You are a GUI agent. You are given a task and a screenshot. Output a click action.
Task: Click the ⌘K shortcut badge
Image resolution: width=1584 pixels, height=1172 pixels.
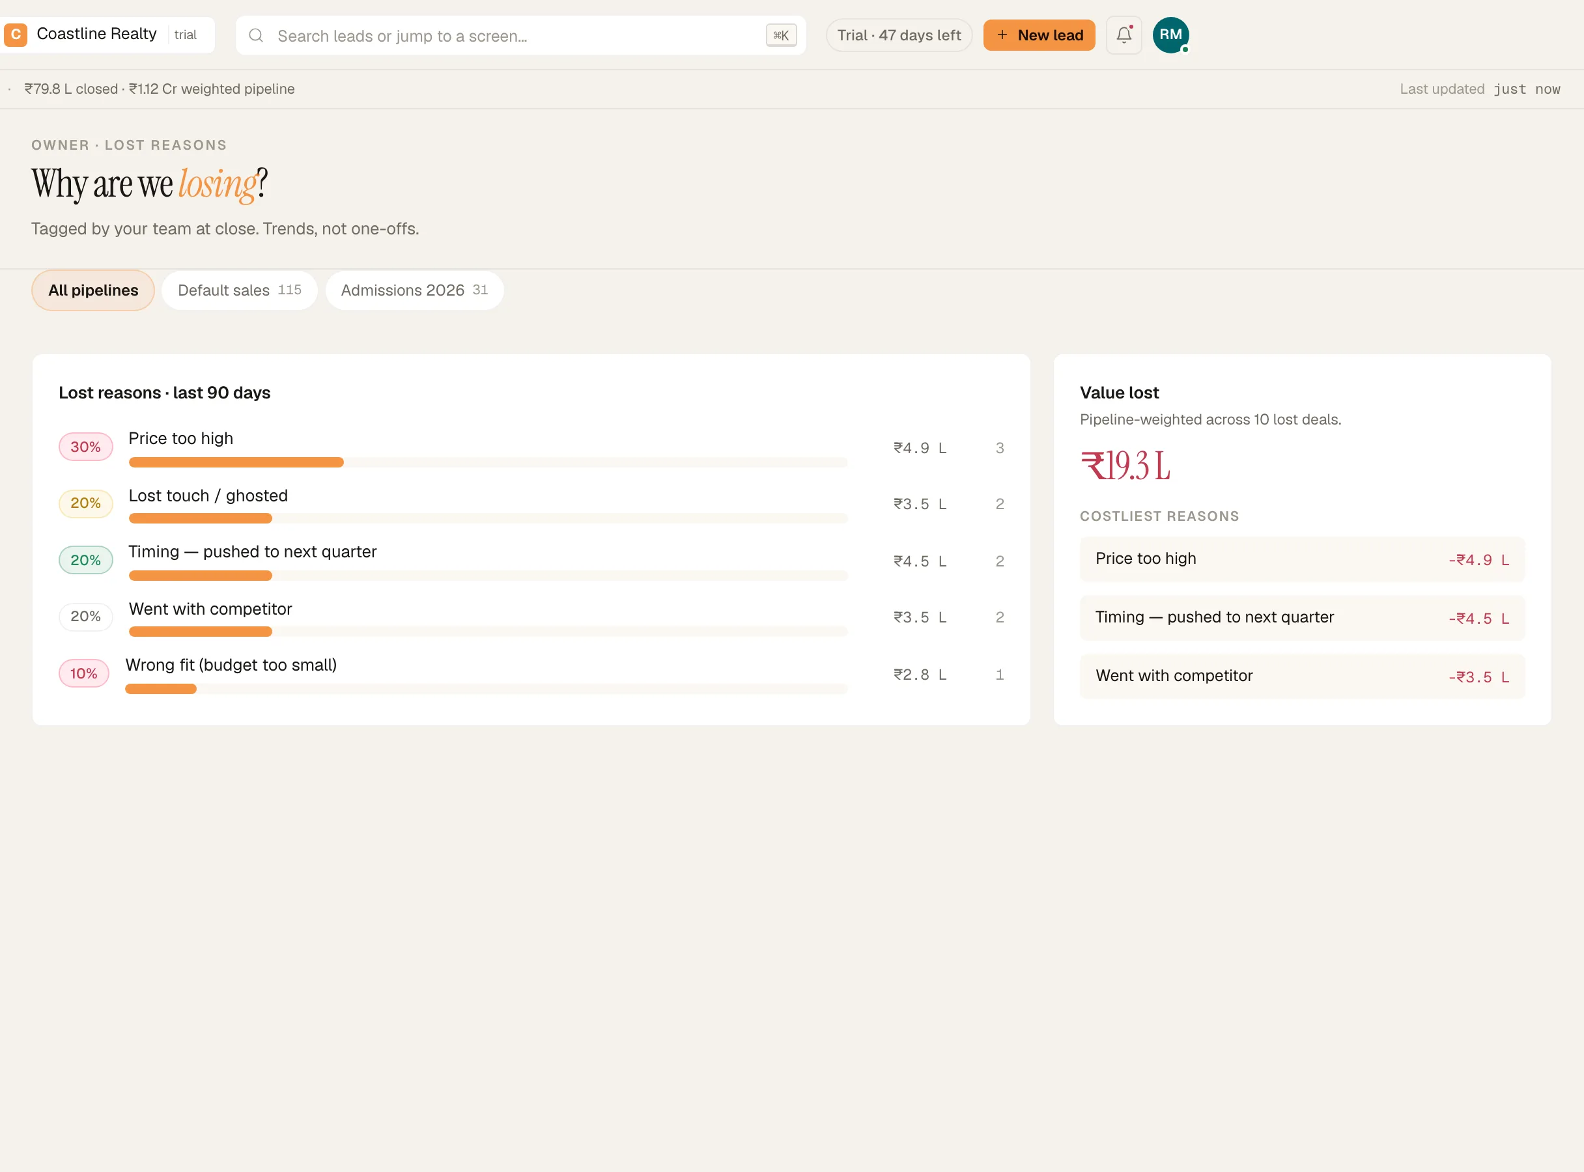coord(781,35)
